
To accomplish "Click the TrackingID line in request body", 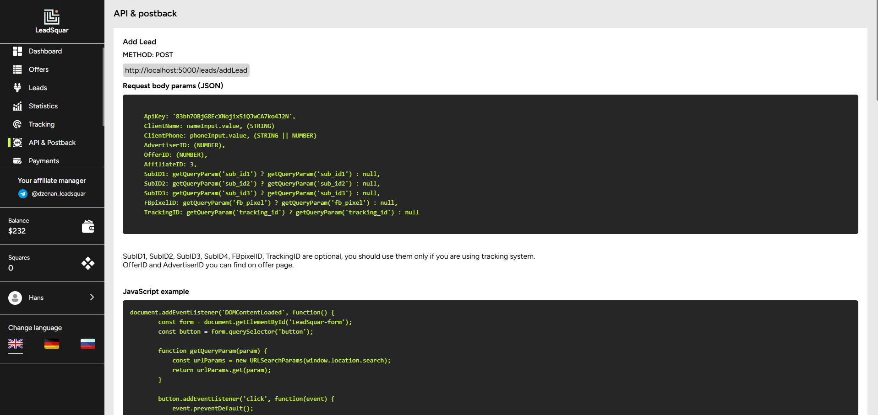I will coord(281,213).
